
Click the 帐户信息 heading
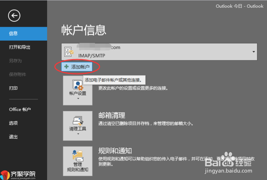(x=84, y=30)
